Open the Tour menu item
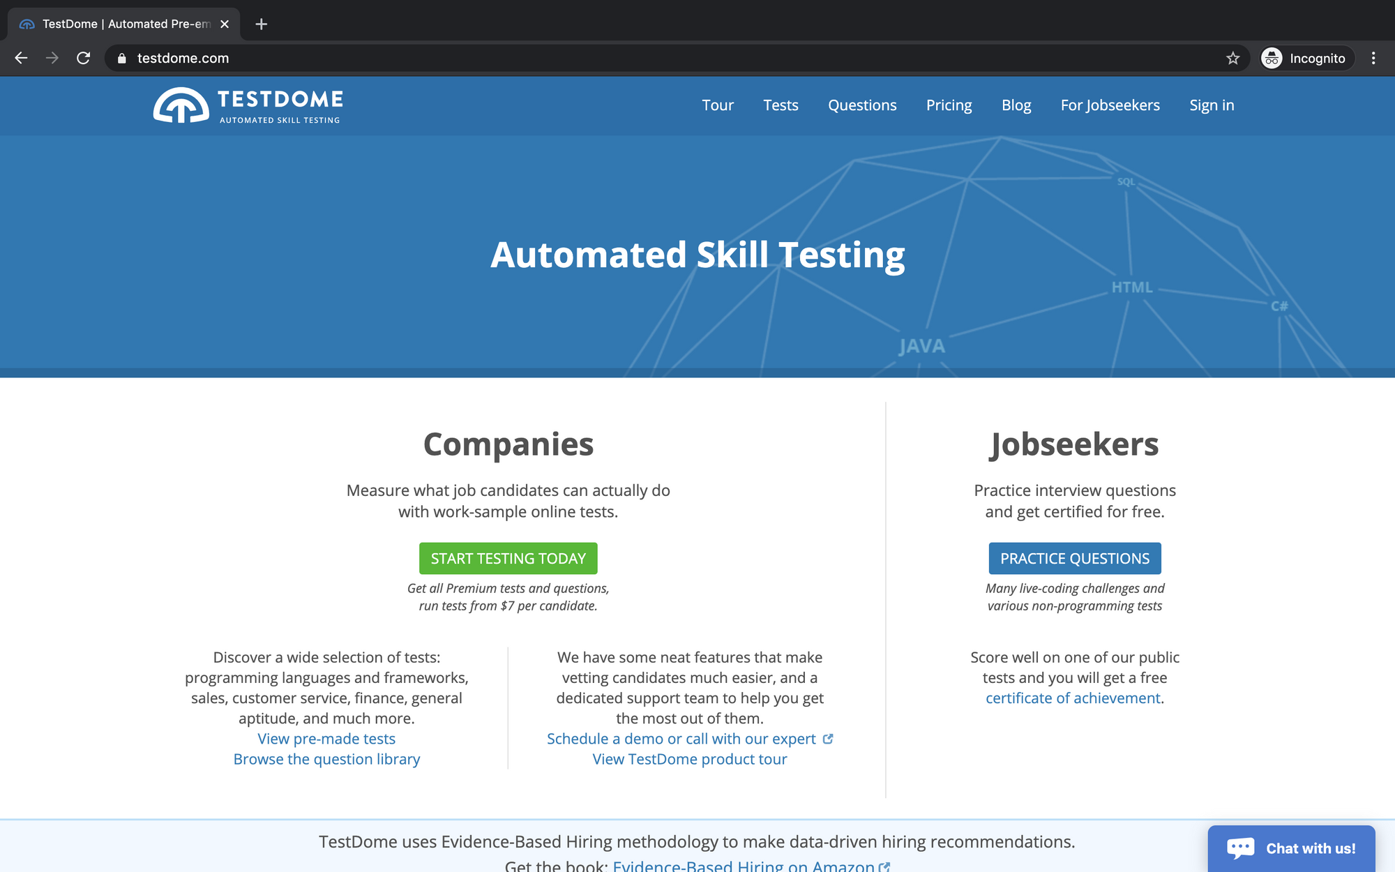Image resolution: width=1395 pixels, height=872 pixels. coord(718,105)
